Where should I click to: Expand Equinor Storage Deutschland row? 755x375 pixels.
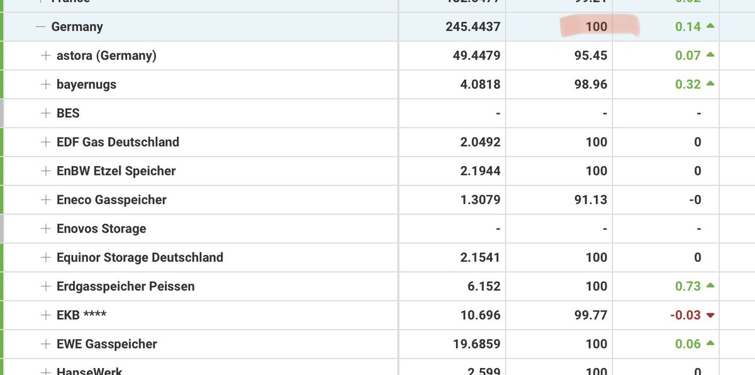point(45,257)
